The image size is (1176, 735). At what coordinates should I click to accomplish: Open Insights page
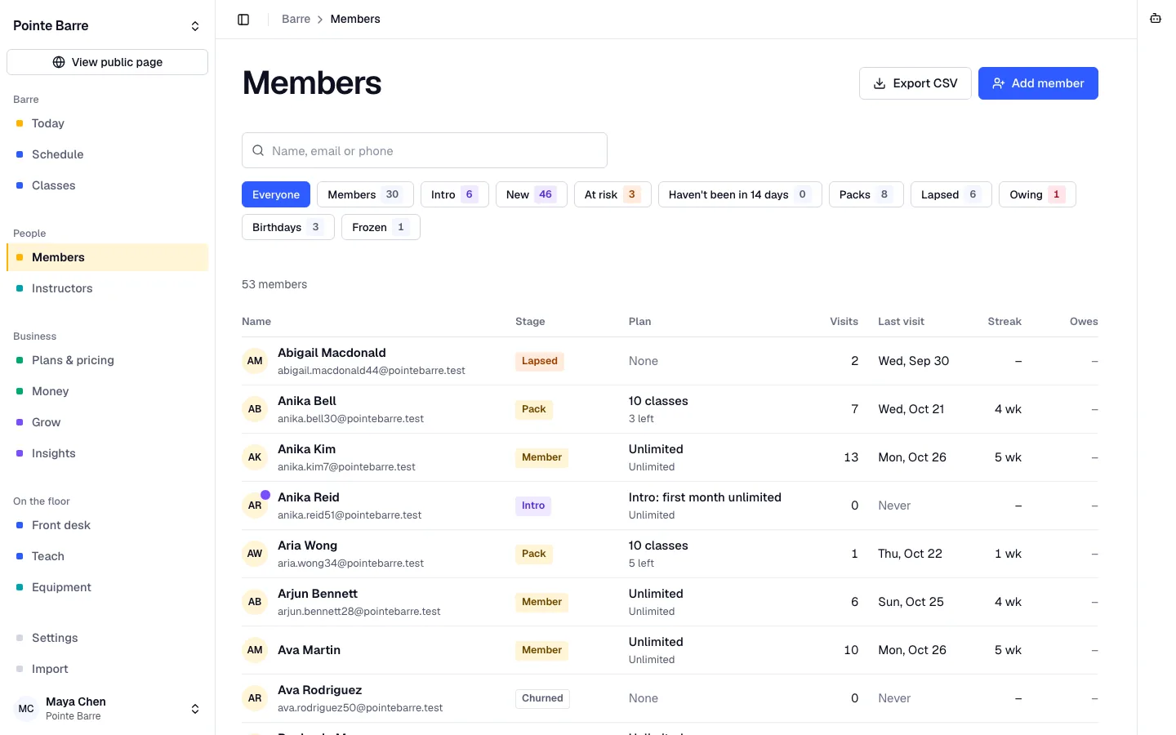click(107, 453)
